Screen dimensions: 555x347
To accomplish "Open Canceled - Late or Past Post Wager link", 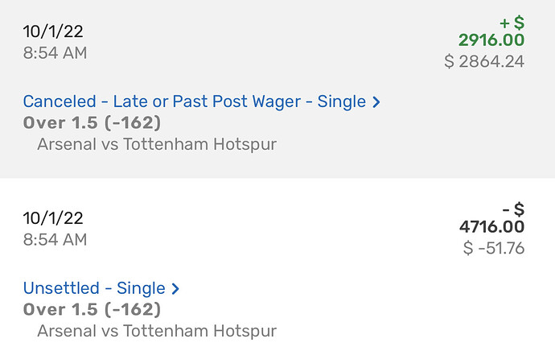I will point(195,102).
